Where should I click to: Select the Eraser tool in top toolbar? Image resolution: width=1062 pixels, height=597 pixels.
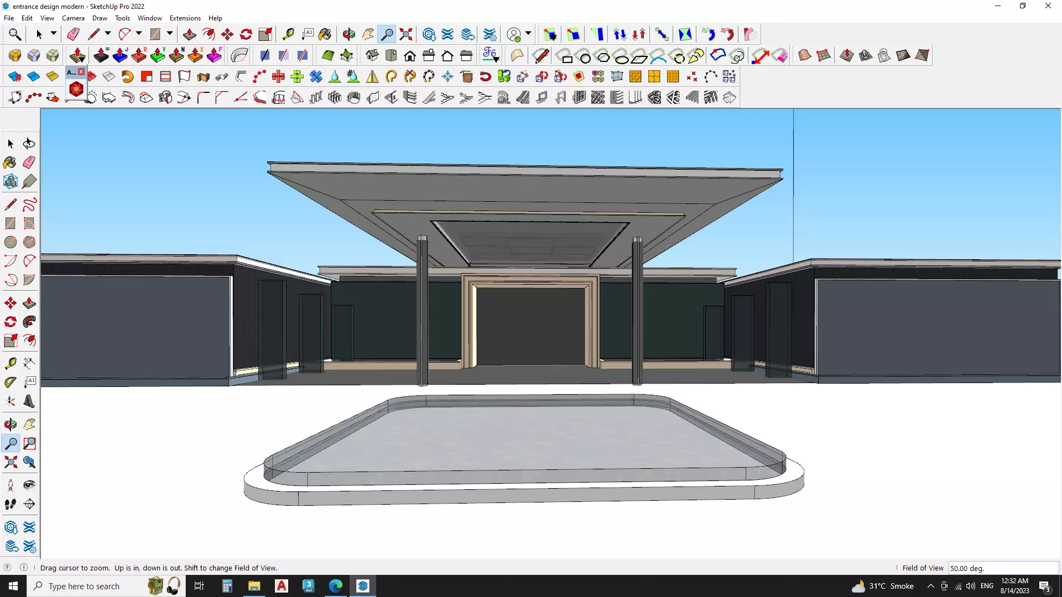[x=73, y=34]
